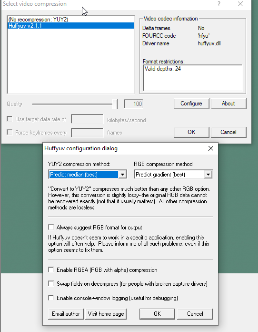Click the 'hfyu' FOURCC code value

(x=204, y=36)
